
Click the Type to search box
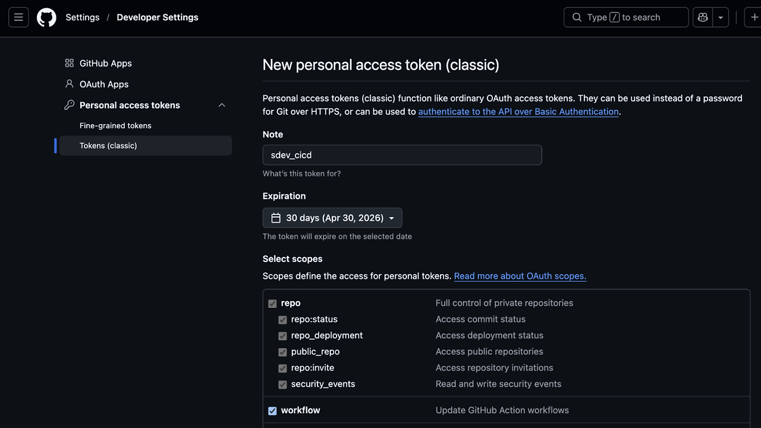click(x=625, y=17)
